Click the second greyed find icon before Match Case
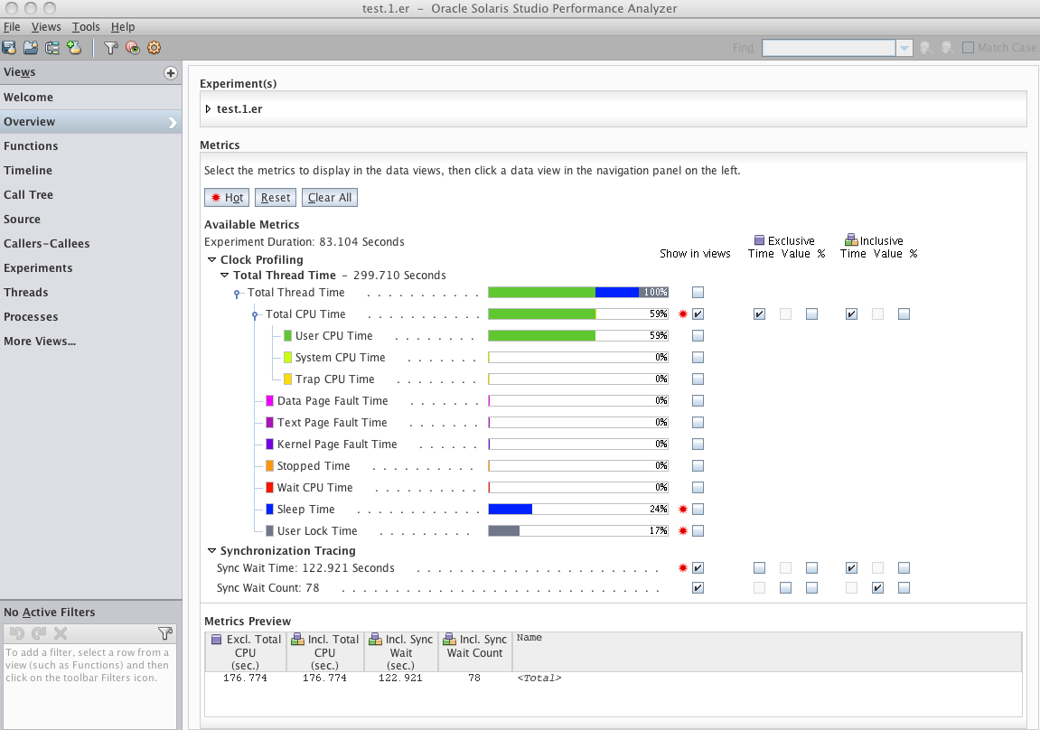Screen dimensions: 1040x730 tap(948, 48)
